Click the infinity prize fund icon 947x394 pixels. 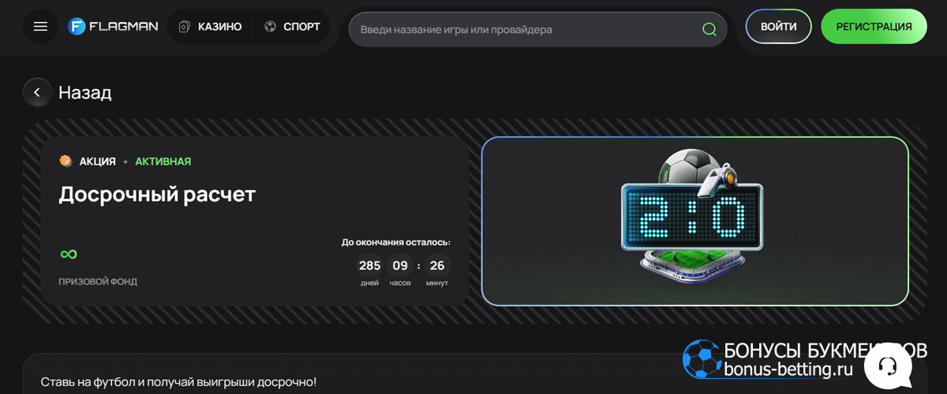click(69, 254)
